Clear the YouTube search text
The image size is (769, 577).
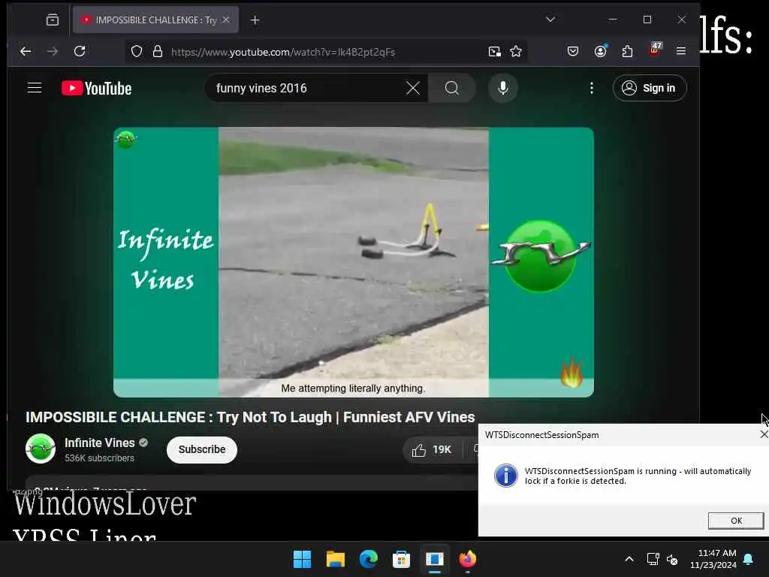413,89
